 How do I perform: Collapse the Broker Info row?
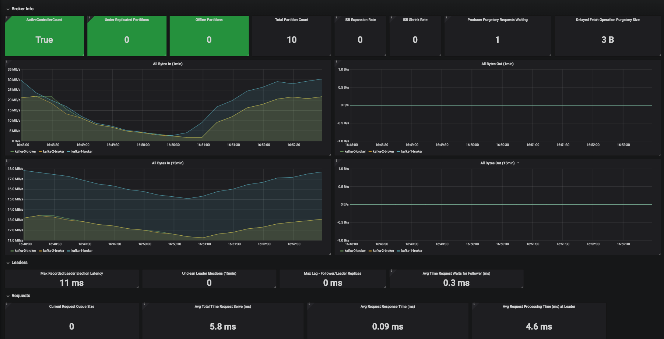(20, 9)
